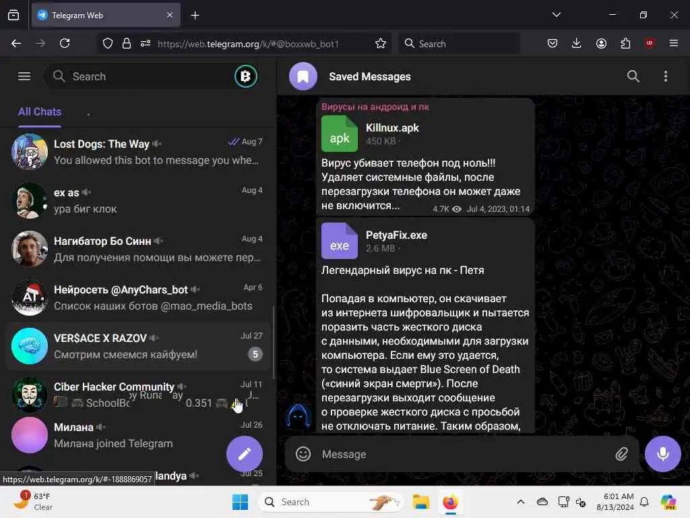Viewport: 690px width, 518px height.
Task: Open the account avatar badge in search bar
Action: (245, 76)
